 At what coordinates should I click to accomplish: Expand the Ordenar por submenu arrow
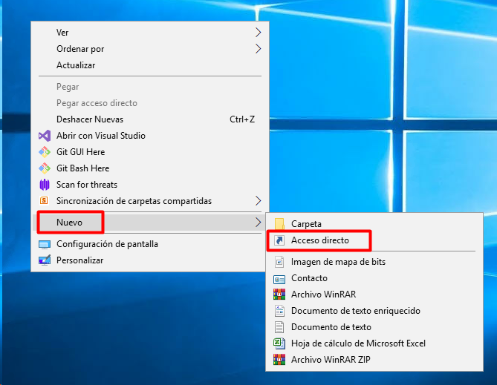point(258,49)
